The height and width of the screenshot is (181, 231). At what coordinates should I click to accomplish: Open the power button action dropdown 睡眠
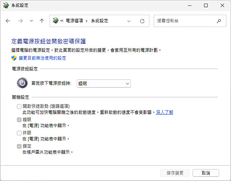click(x=104, y=84)
